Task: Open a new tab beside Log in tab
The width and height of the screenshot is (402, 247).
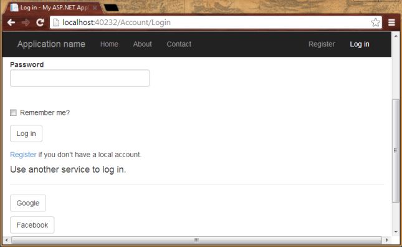Action: coord(112,8)
